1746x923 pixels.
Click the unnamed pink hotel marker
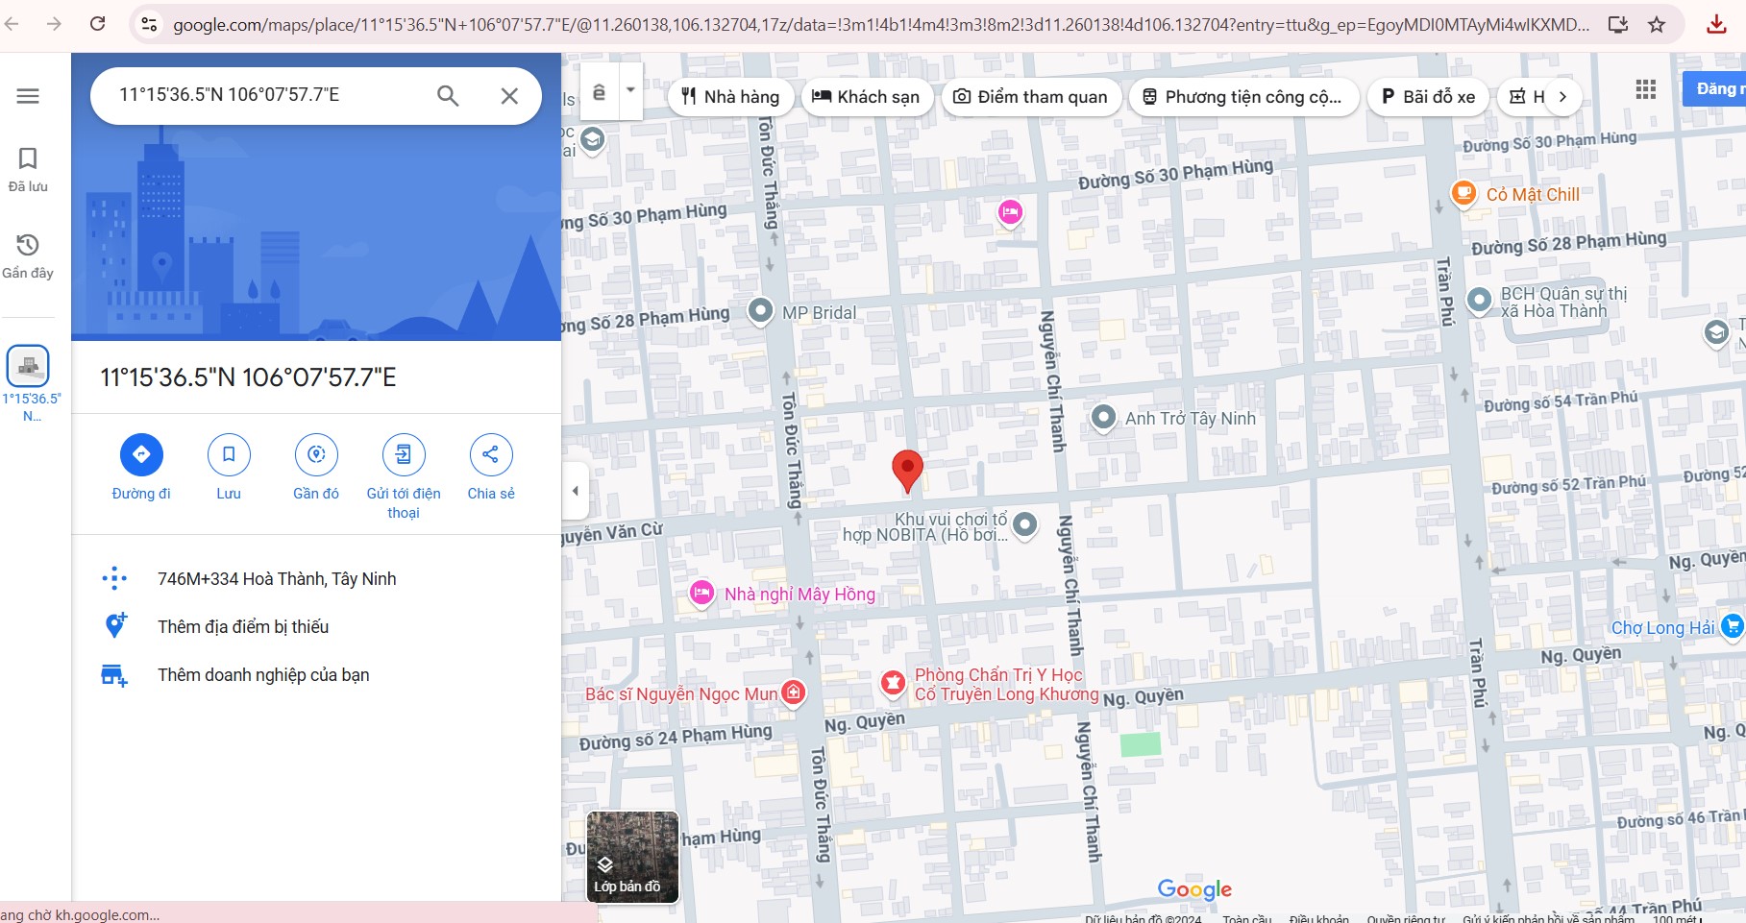[x=1010, y=212]
